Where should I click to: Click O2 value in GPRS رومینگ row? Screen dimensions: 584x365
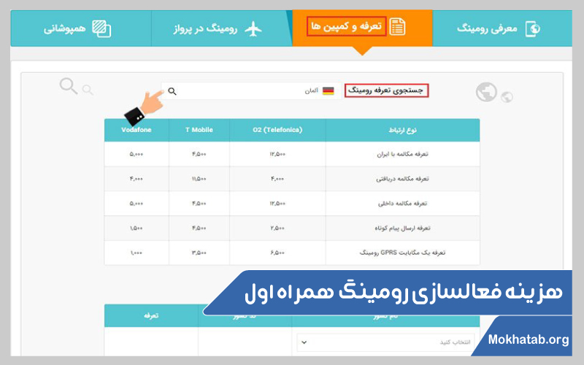(x=277, y=253)
